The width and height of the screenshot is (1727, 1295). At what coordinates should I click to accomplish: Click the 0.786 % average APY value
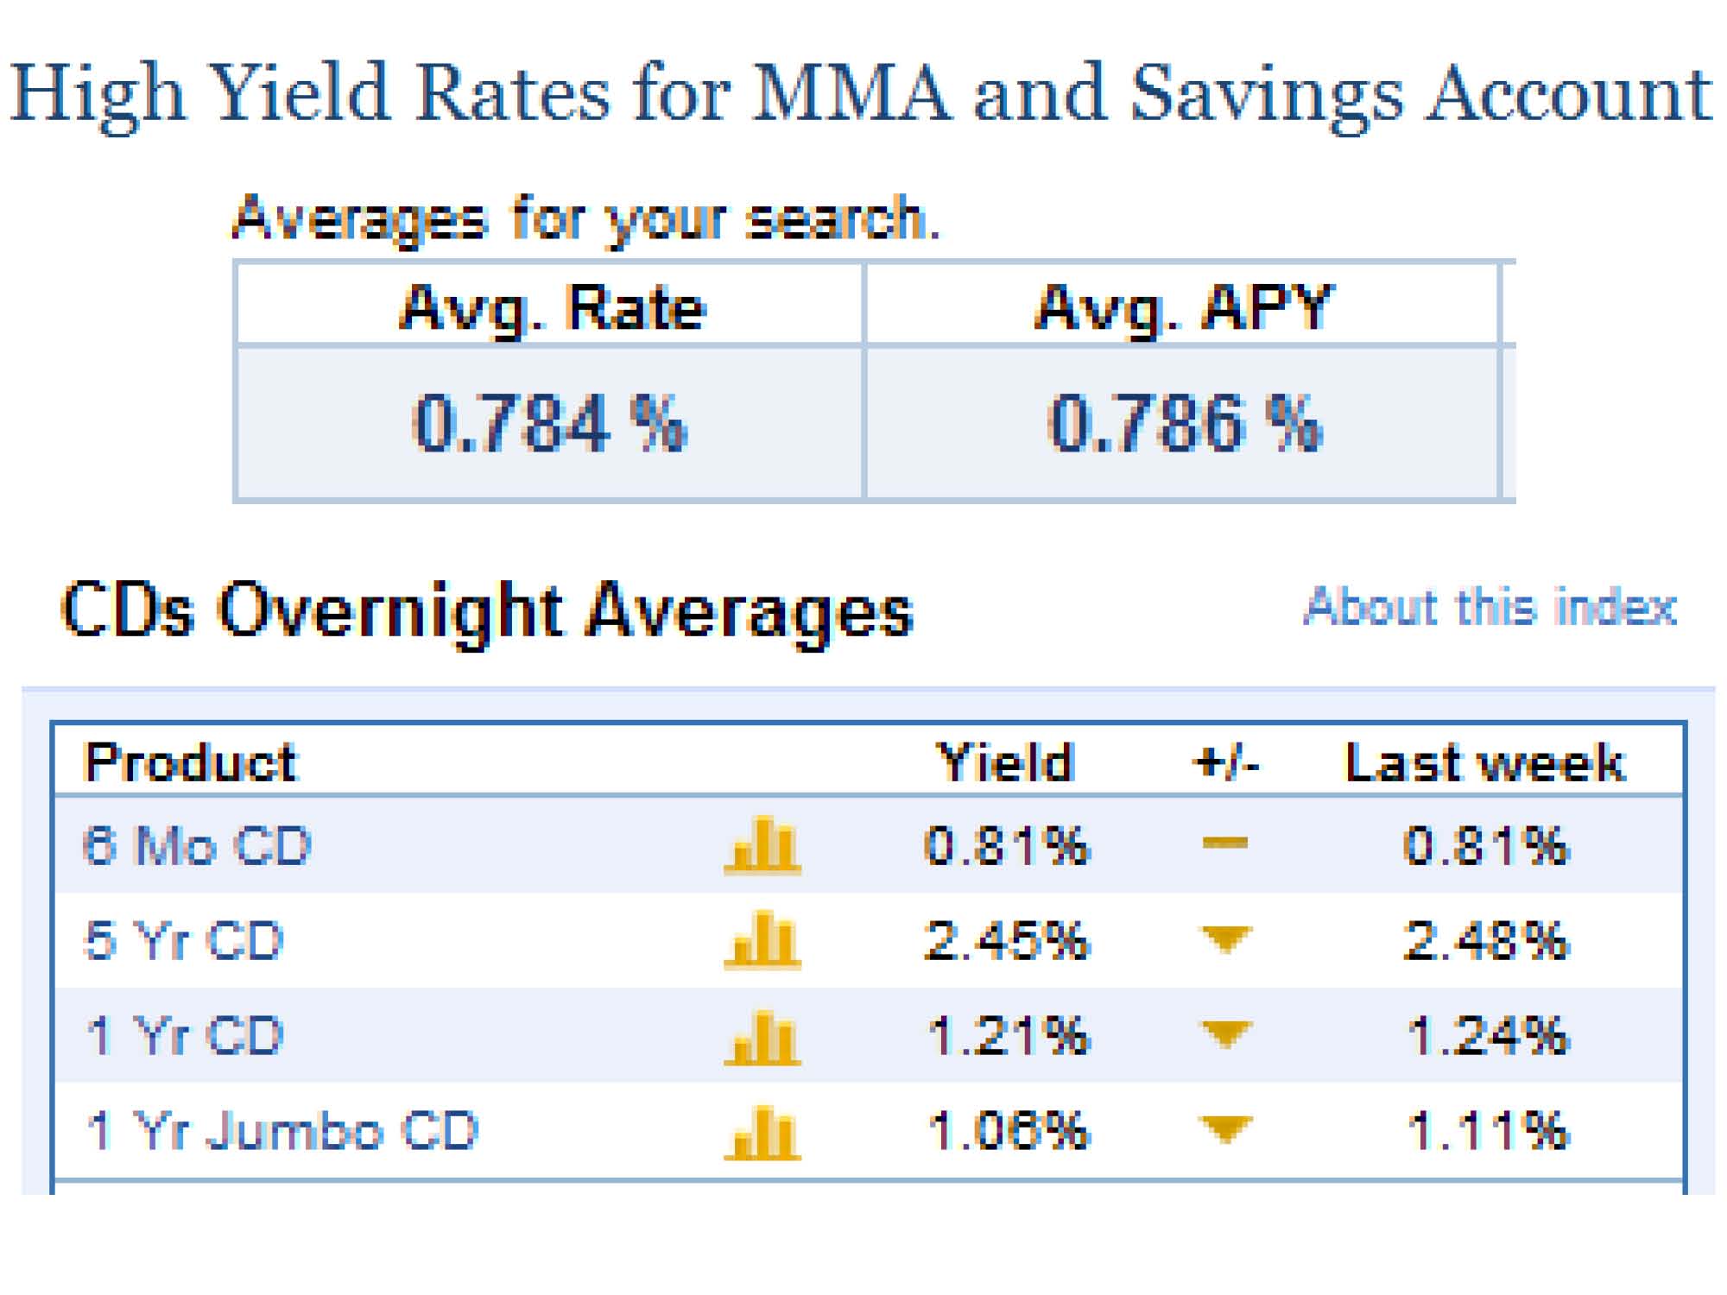pos(1183,423)
